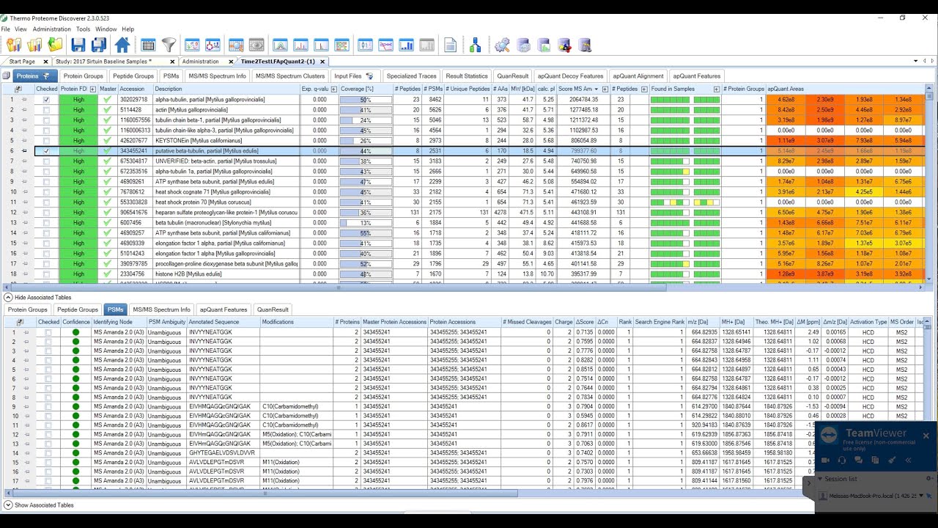Image resolution: width=938 pixels, height=528 pixels.
Task: Click the gear with magnifier toolbar icon
Action: (502, 45)
